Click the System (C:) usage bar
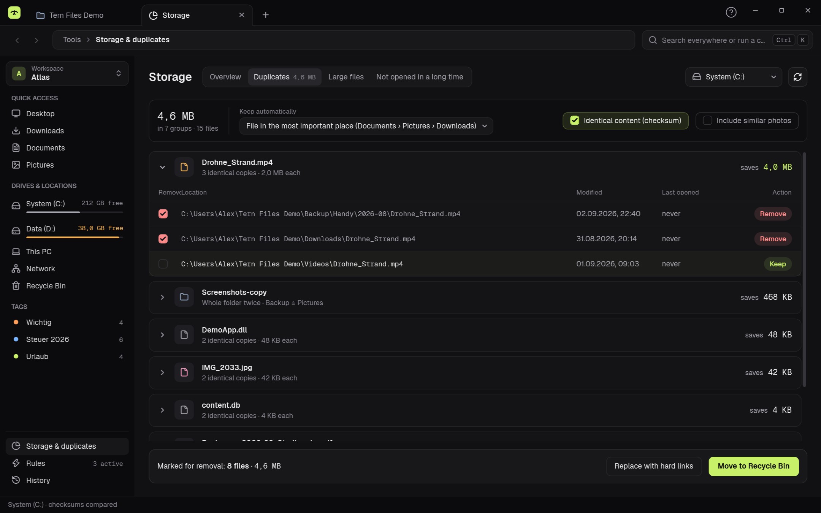Screen dimensions: 821x513 click(x=74, y=212)
